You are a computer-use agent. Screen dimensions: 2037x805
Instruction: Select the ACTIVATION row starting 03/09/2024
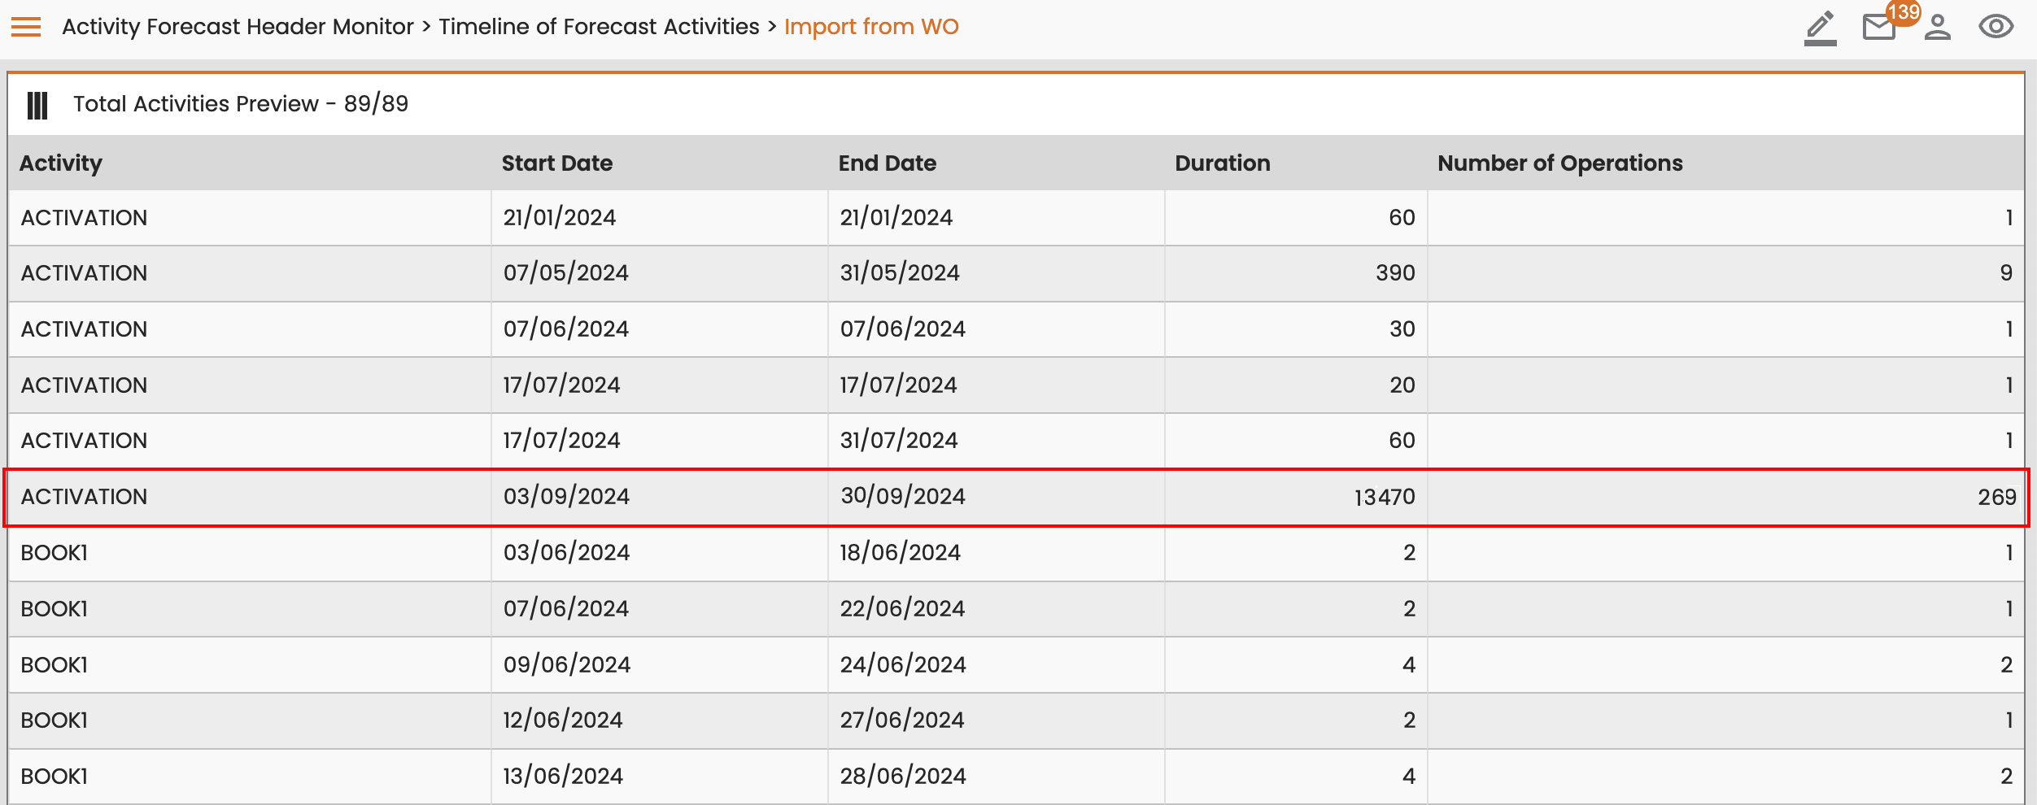(1016, 497)
